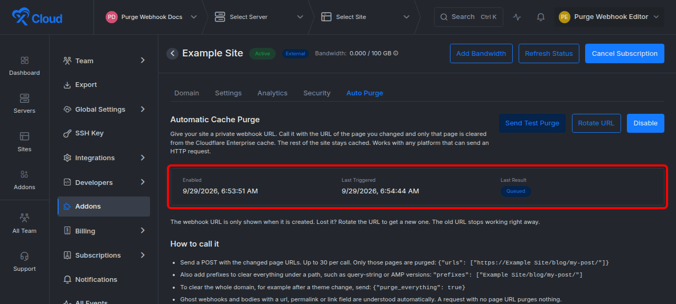Click the PE user avatar
This screenshot has height=304, width=676.
tap(565, 17)
